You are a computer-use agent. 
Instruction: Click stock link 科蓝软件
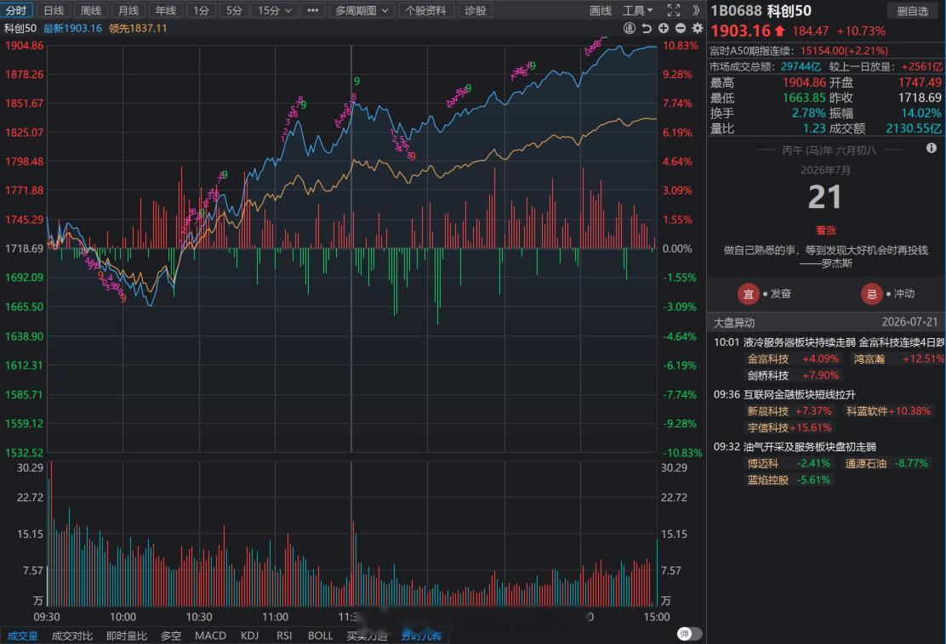pos(867,411)
